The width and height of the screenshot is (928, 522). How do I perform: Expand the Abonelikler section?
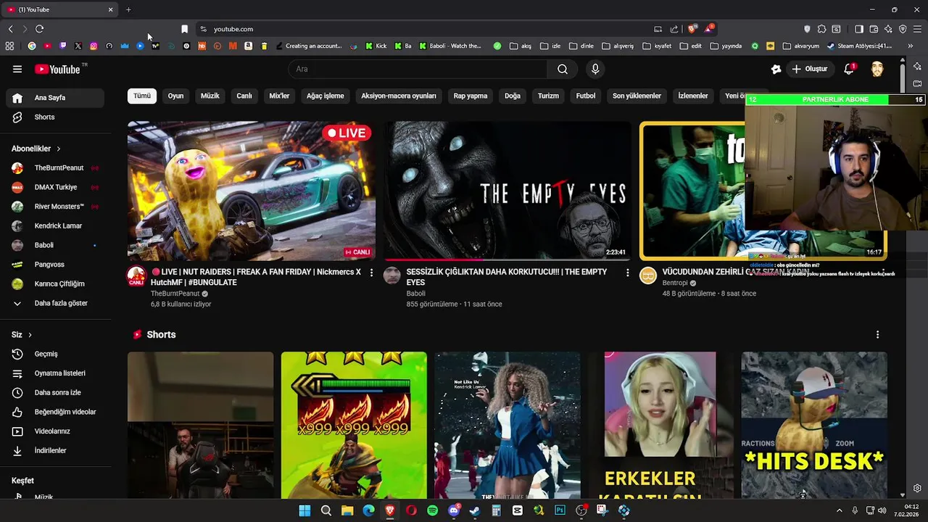point(36,149)
